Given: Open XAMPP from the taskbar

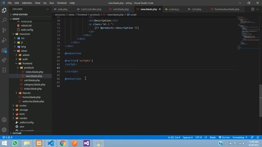Looking at the screenshot, I should click(x=39, y=143).
